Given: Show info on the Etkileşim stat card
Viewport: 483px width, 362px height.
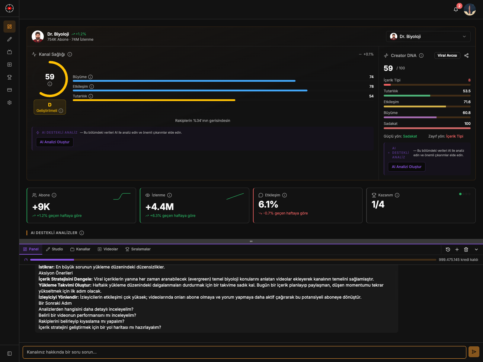Looking at the screenshot, I should (284, 195).
